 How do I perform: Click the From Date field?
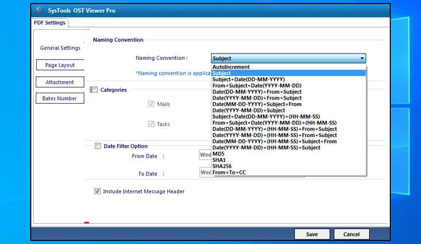[205, 155]
